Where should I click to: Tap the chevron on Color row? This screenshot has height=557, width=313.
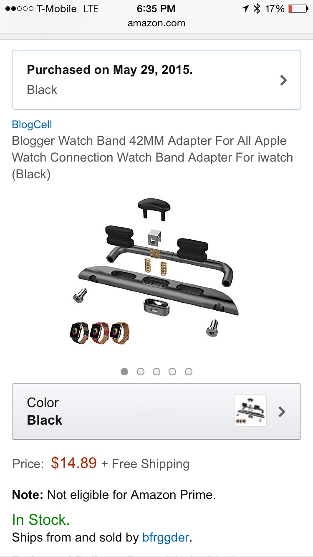point(282,412)
